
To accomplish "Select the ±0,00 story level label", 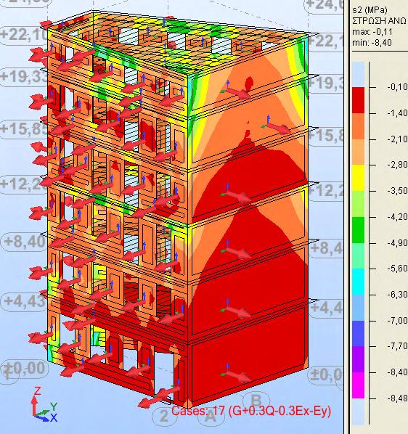I will [25, 369].
